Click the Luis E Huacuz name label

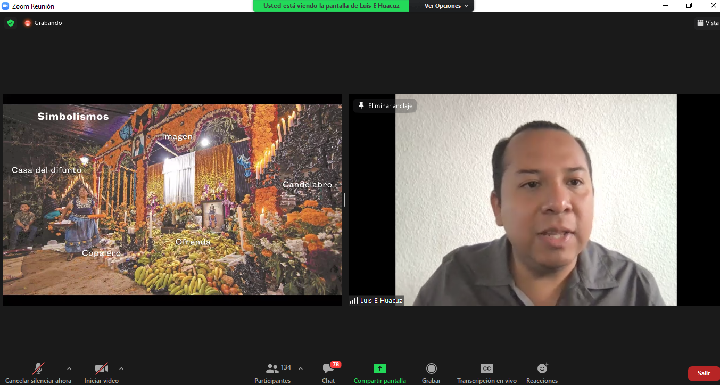(x=381, y=301)
